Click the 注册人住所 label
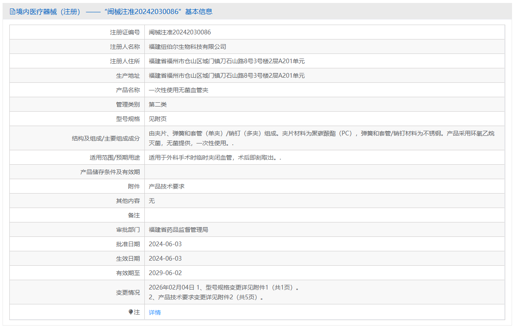 pos(125,61)
